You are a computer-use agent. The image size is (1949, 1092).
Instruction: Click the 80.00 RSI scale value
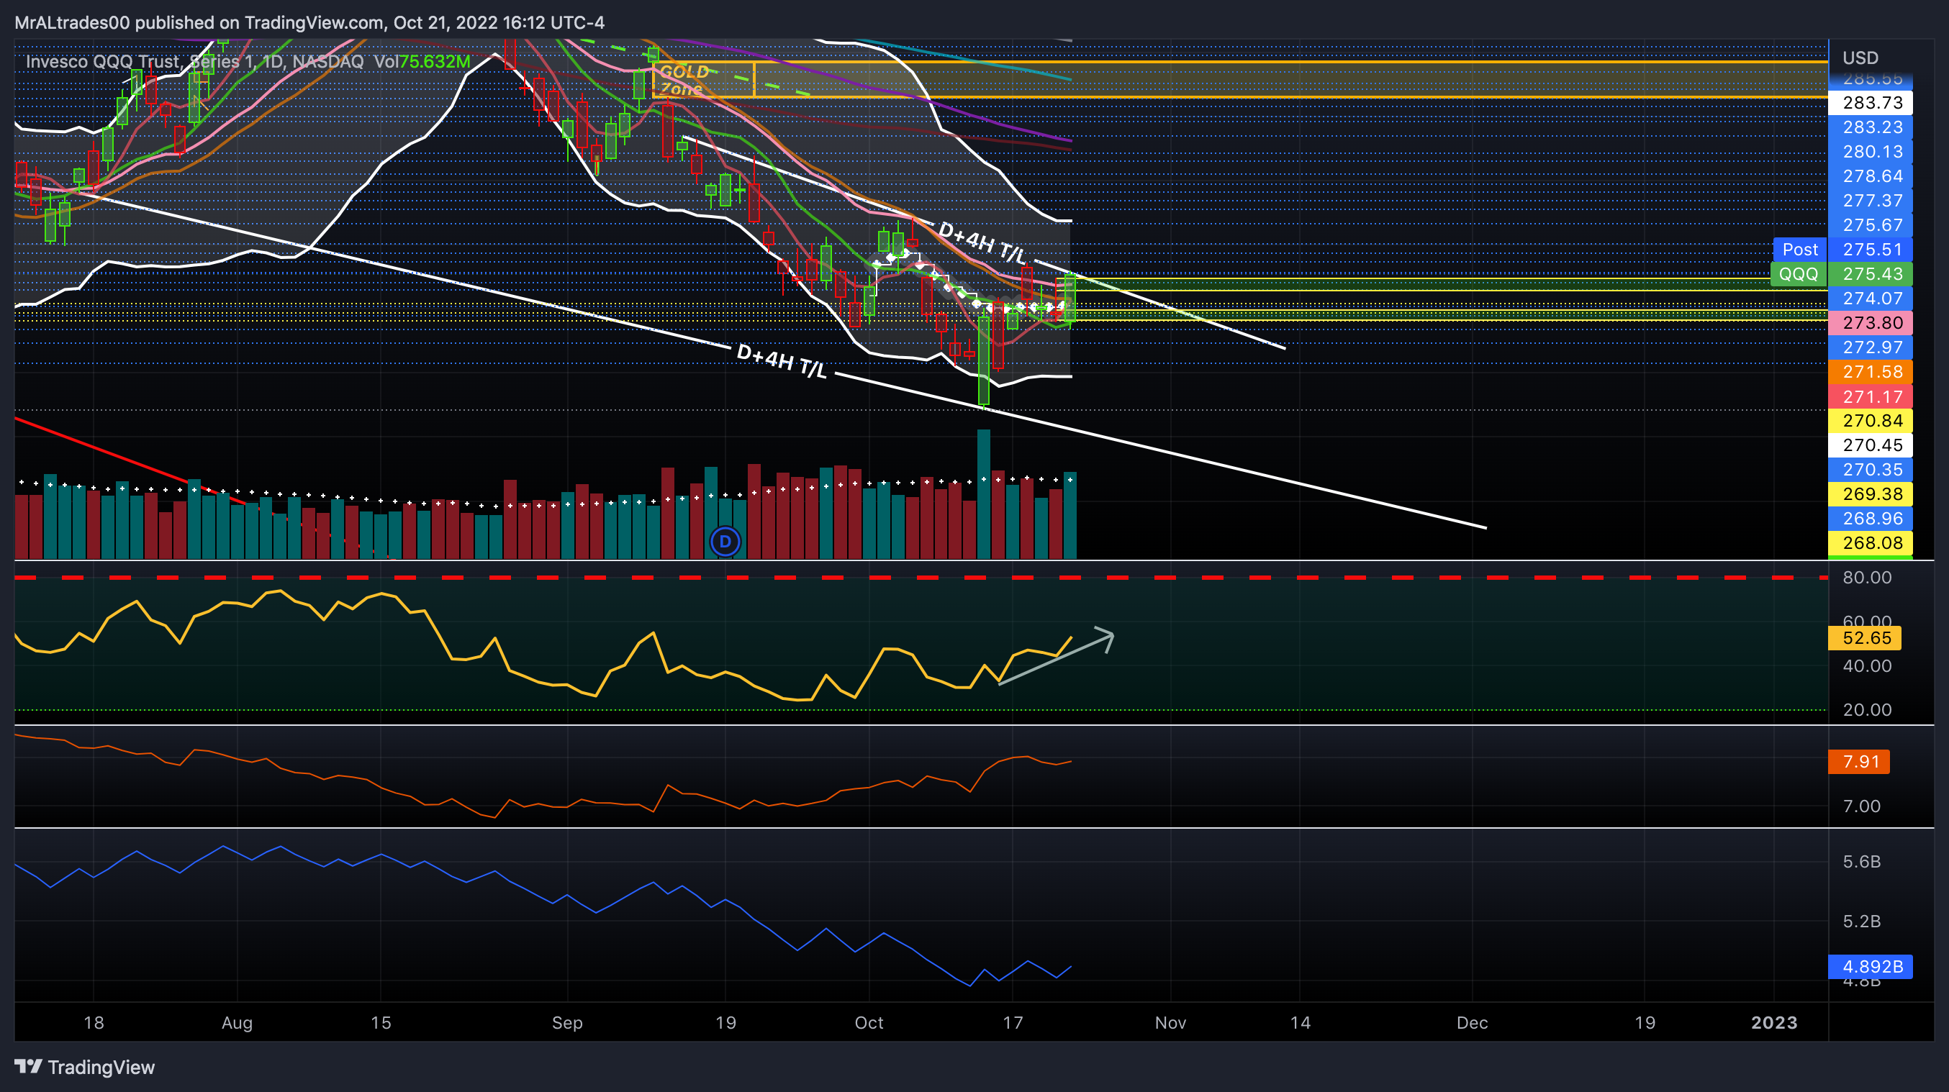pyautogui.click(x=1866, y=578)
